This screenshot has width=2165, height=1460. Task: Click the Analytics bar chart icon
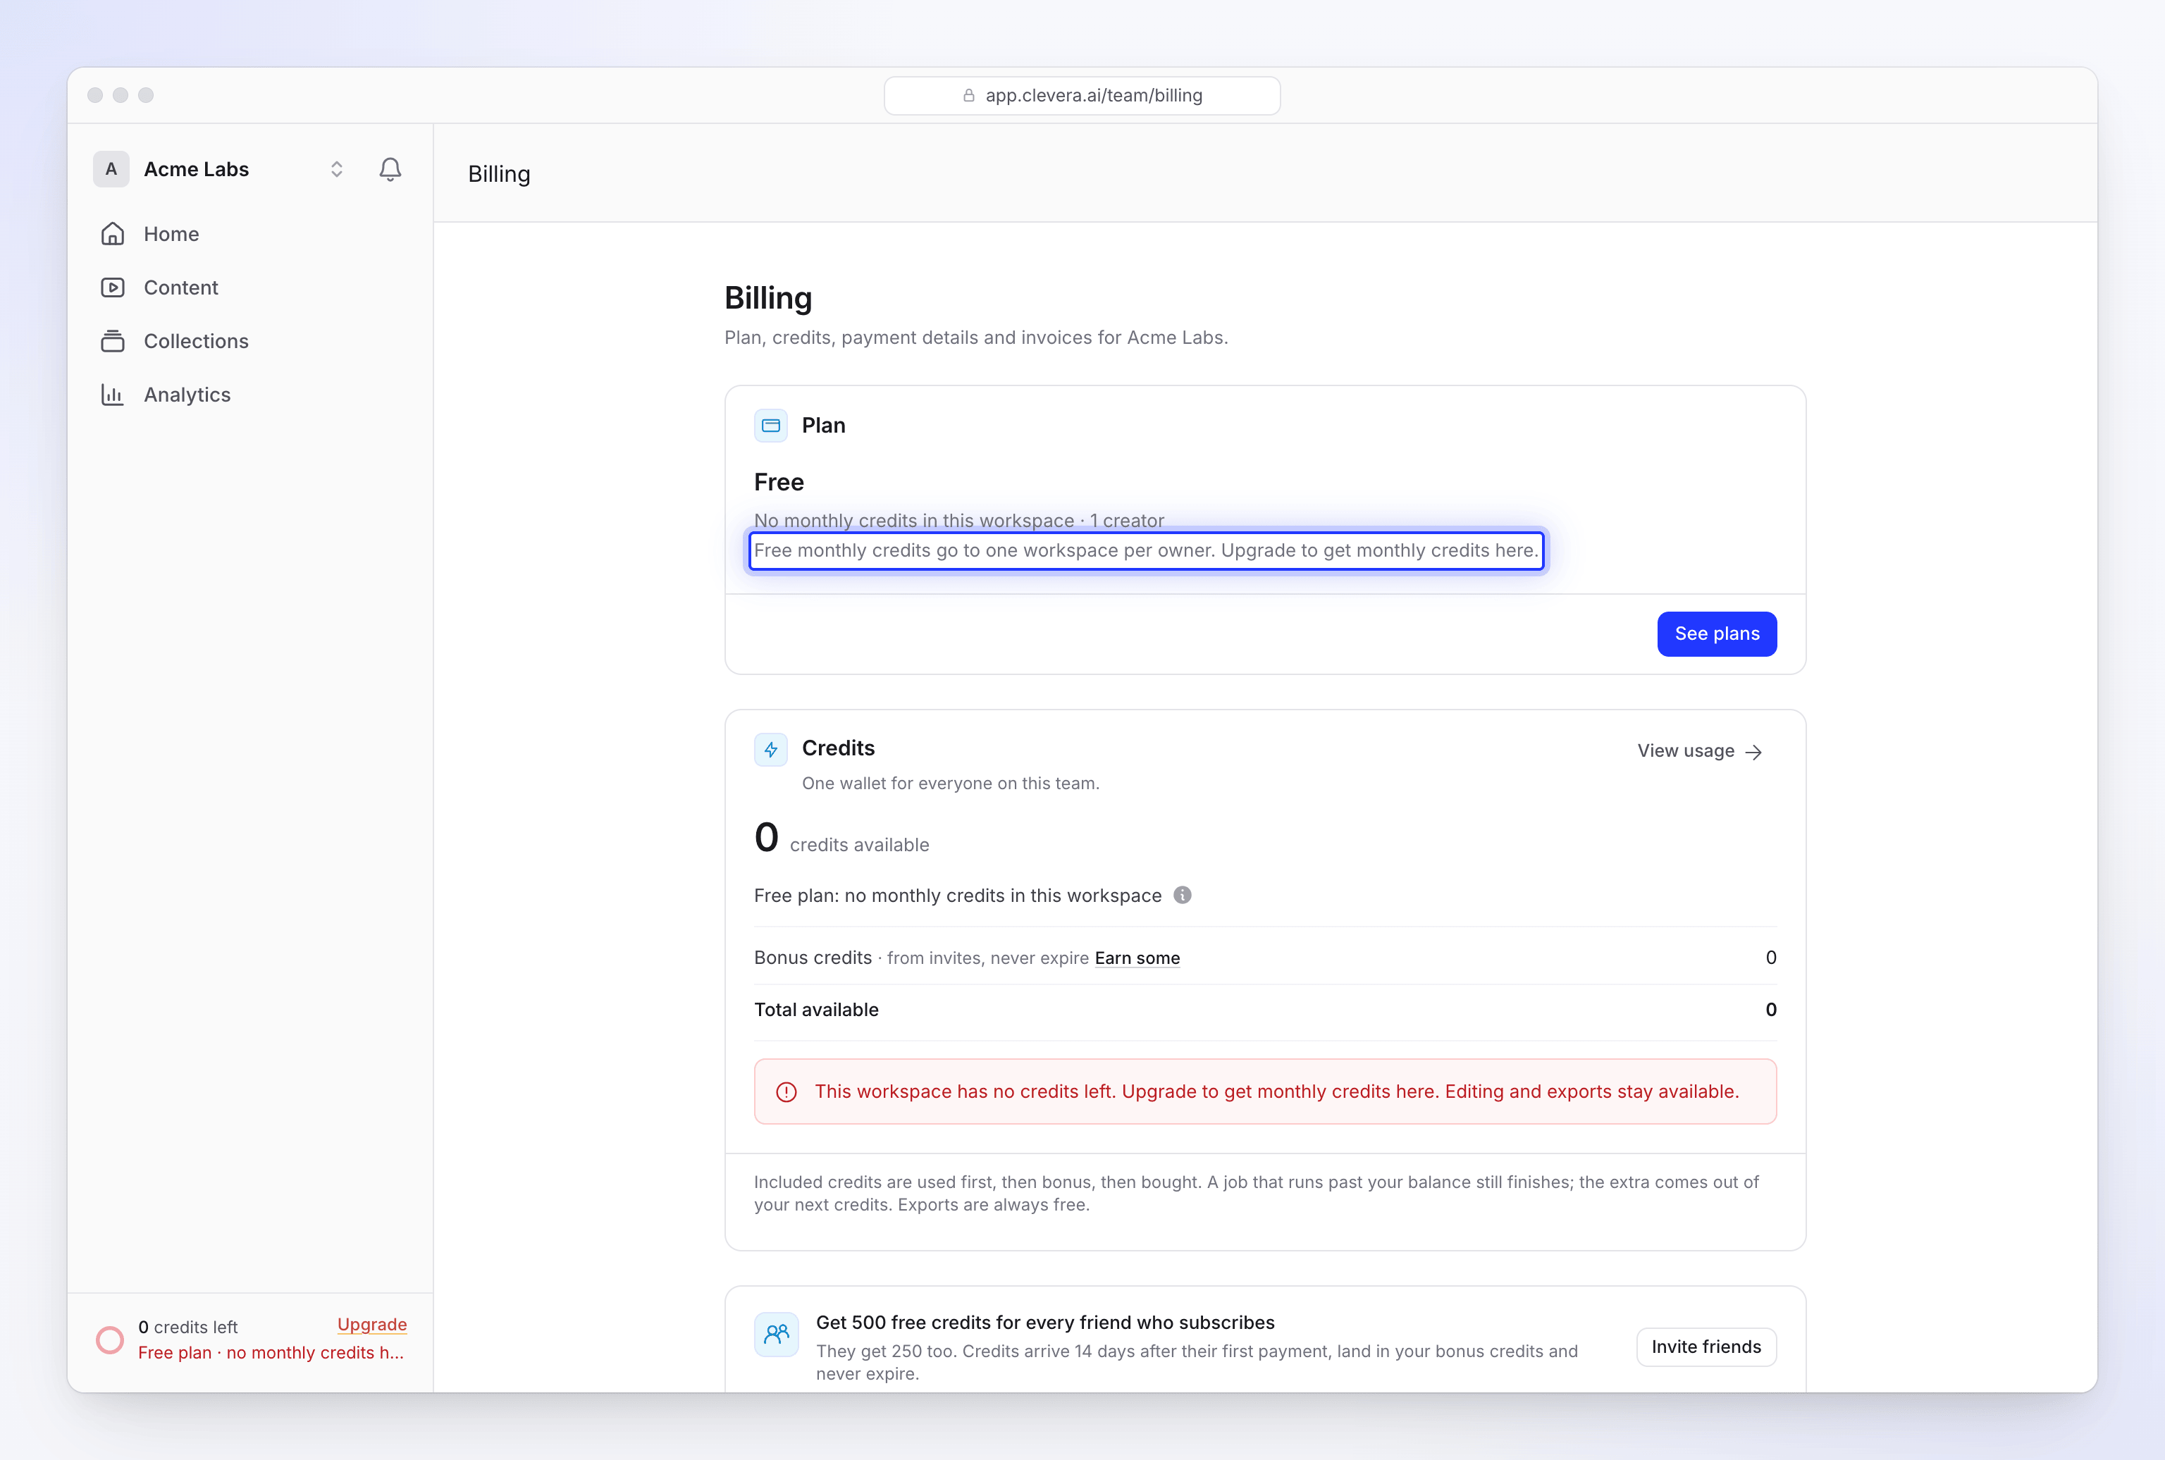pyautogui.click(x=113, y=395)
